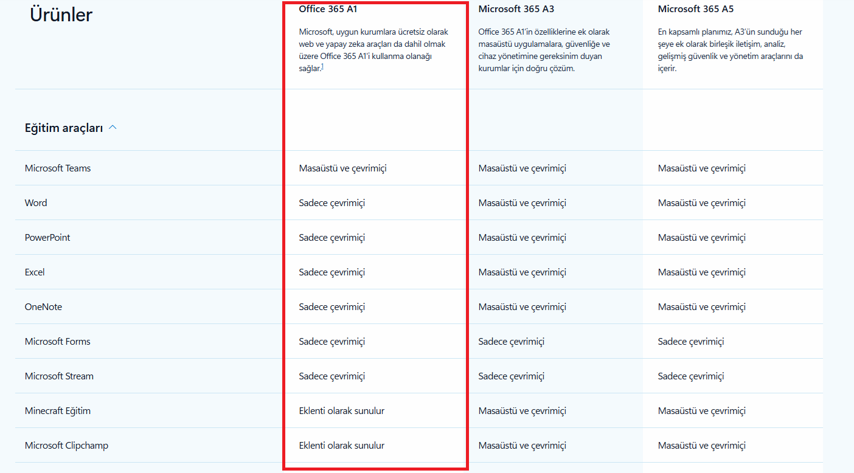This screenshot has height=473, width=854.
Task: Click Microsoft Clipchamp 'Eklenti olarak sunulur' cell
Action: (341, 446)
